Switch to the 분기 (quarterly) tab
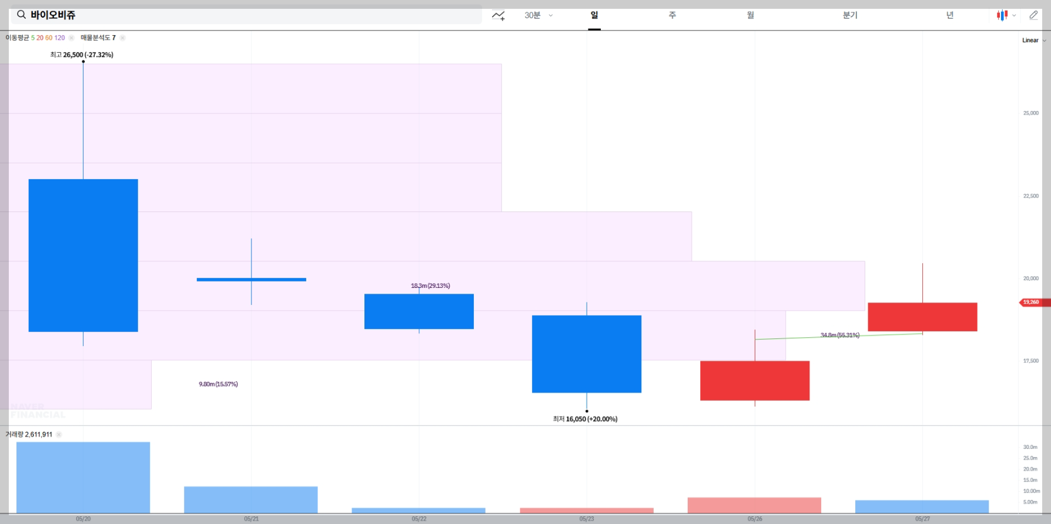Screen dimensions: 1051x524 (x=850, y=15)
